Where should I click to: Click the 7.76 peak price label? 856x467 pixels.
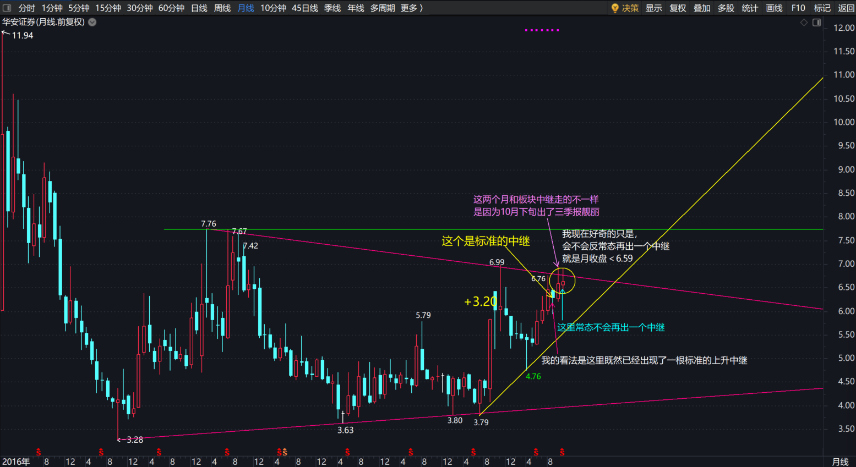click(x=209, y=224)
